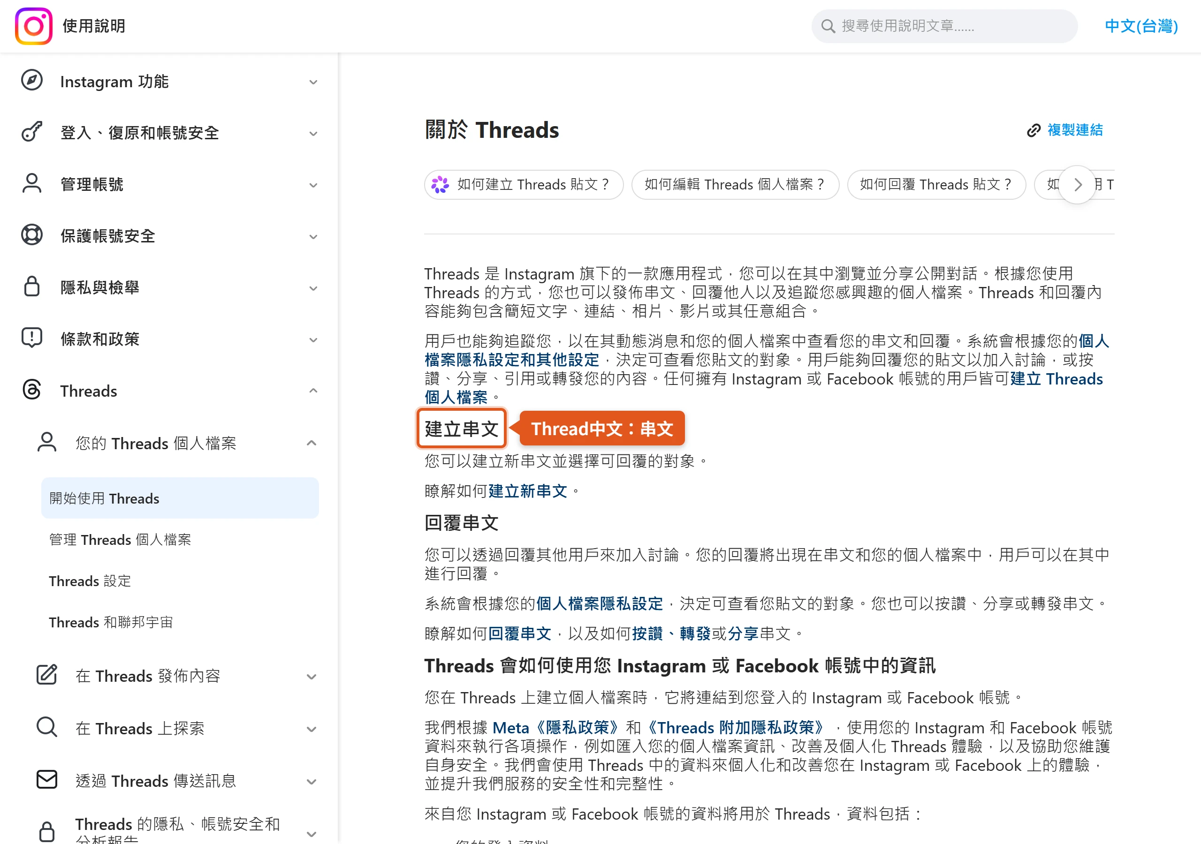Click the 搜尋使用說明文章 search field
The height and width of the screenshot is (844, 1201).
(944, 26)
